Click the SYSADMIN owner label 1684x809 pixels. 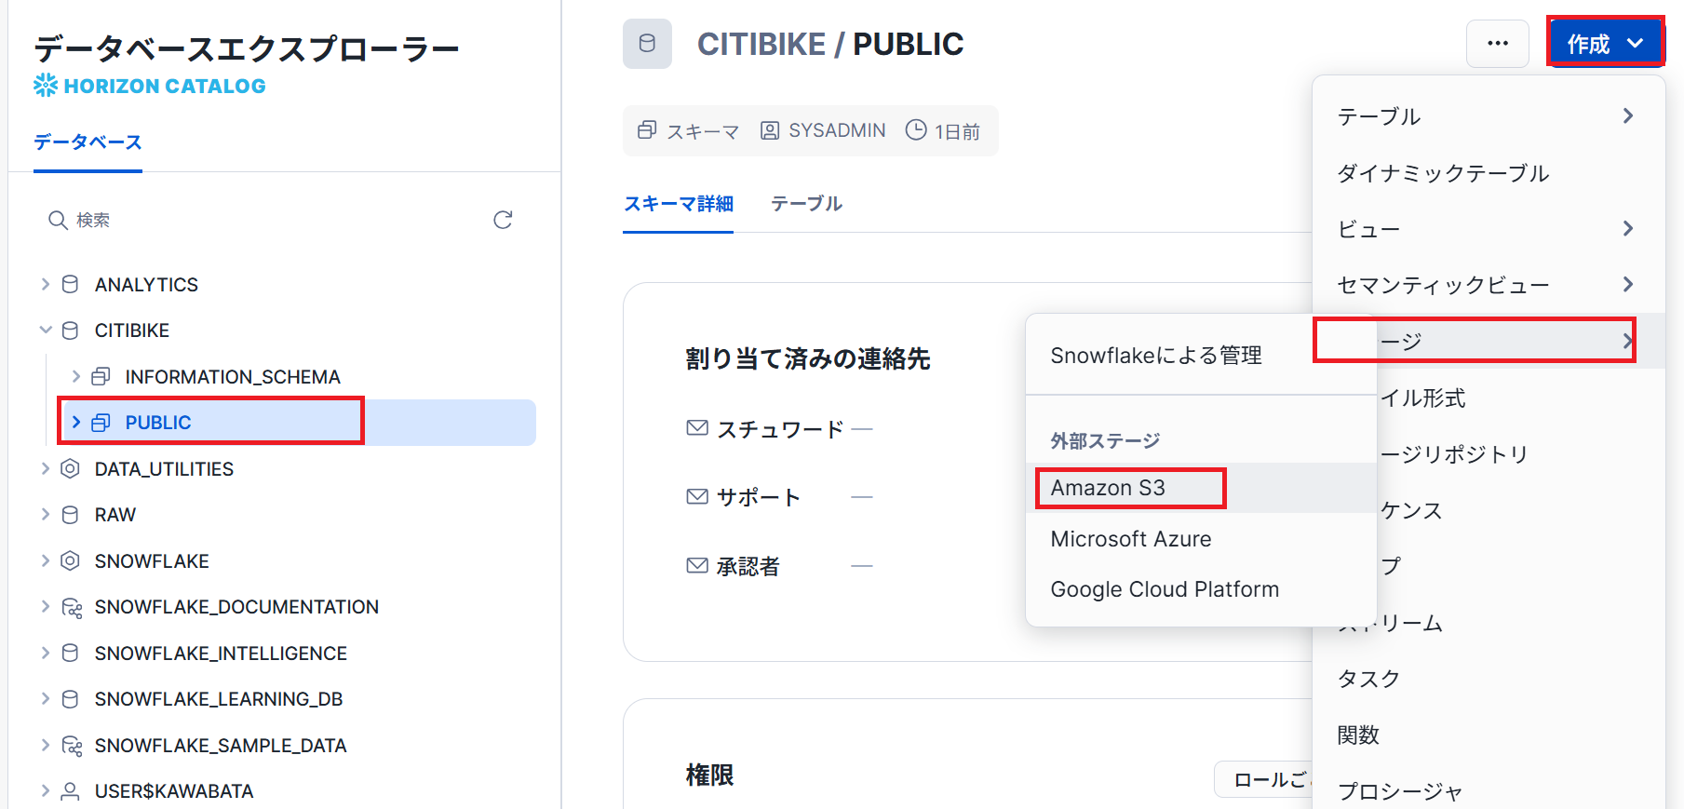tap(837, 130)
